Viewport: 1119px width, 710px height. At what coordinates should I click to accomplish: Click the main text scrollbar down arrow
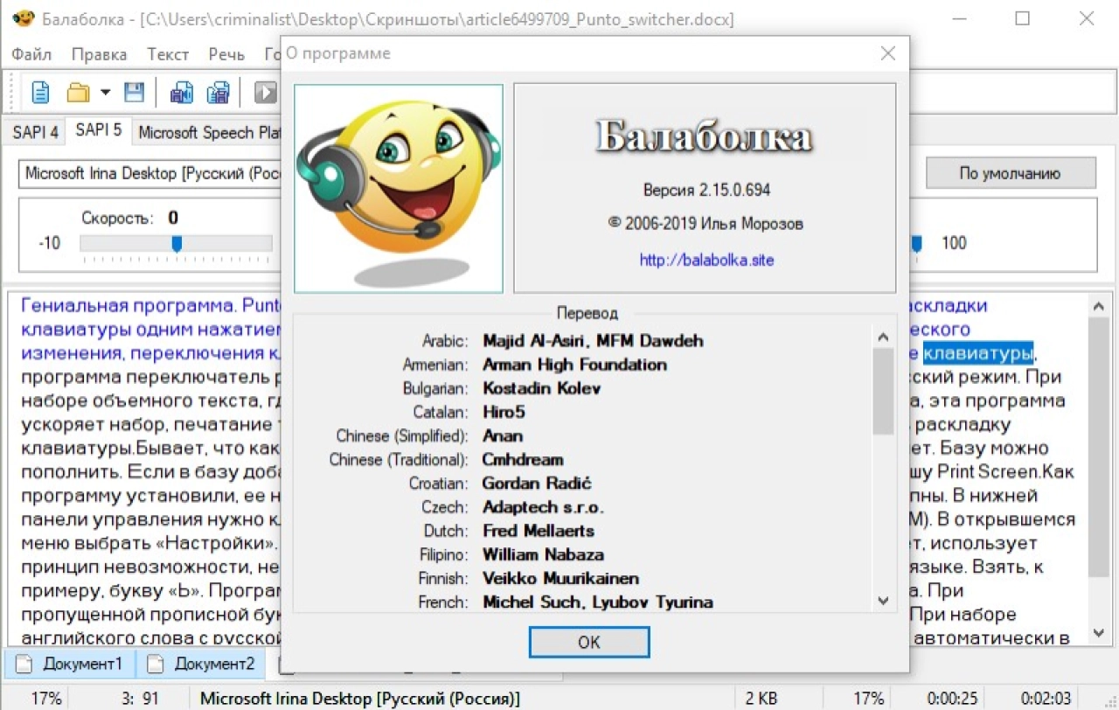click(x=1099, y=632)
